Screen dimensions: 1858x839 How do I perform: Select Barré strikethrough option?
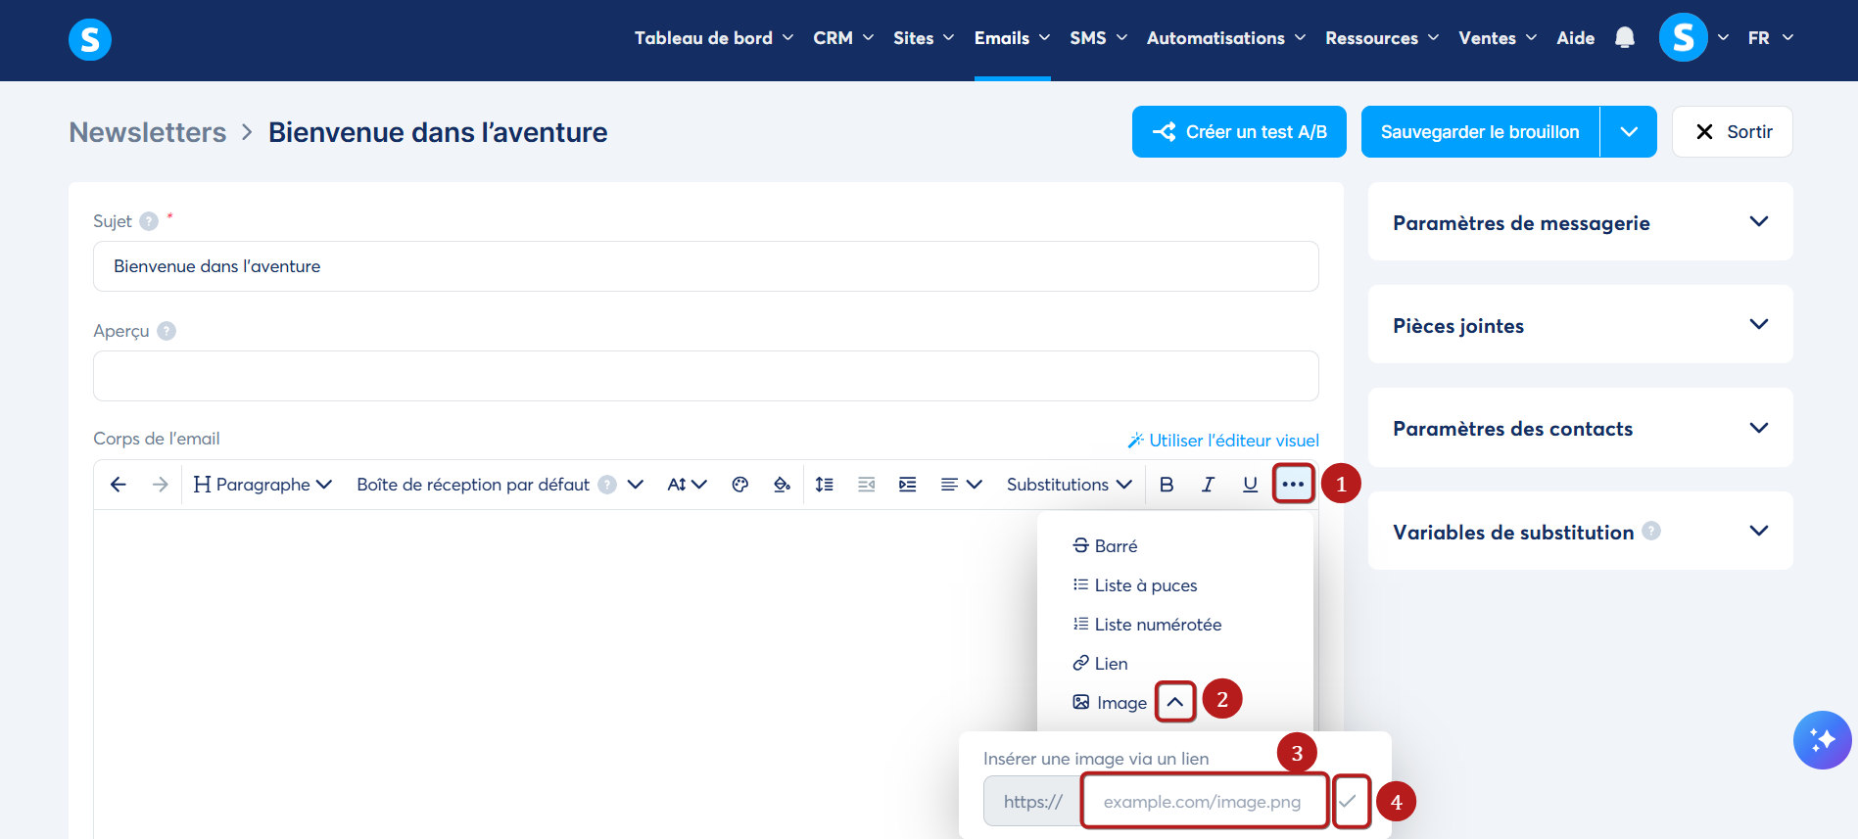pyautogui.click(x=1105, y=546)
